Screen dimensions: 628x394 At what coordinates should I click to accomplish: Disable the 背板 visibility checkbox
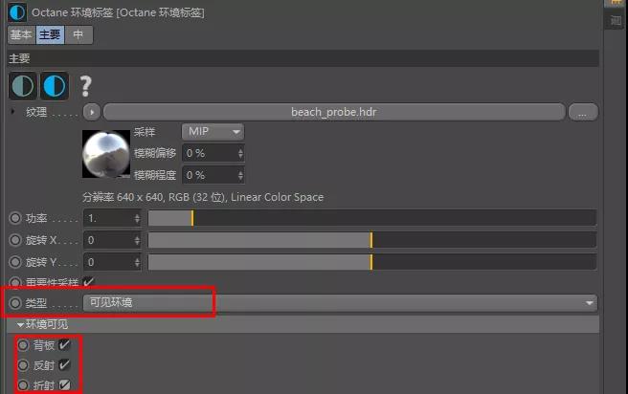(x=65, y=345)
